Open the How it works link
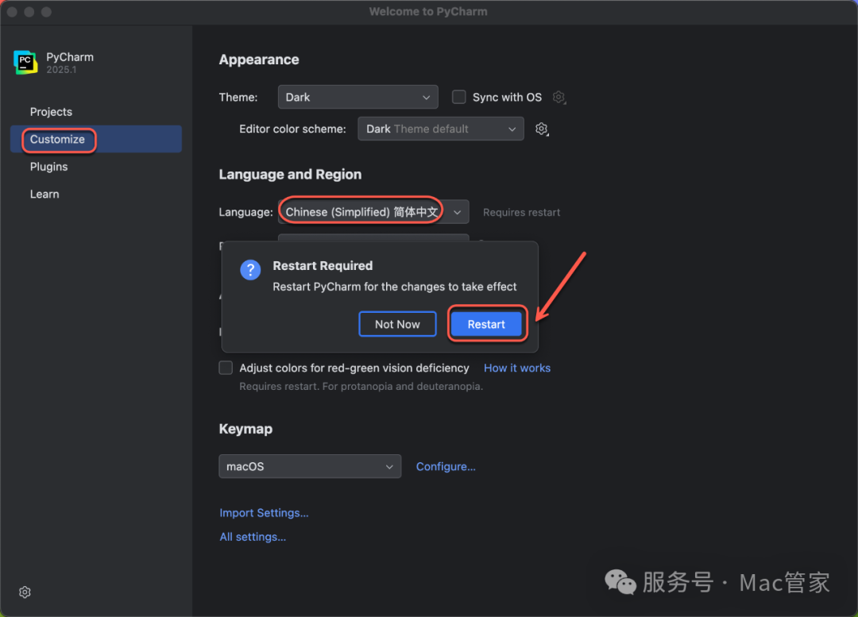Viewport: 858px width, 617px height. pyautogui.click(x=516, y=368)
